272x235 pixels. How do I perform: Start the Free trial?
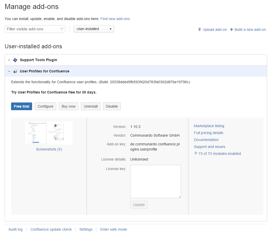pos(22,106)
